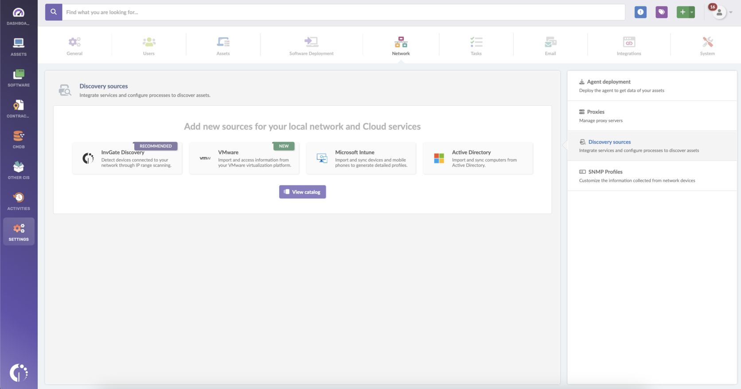Open SNMP Profiles in right panel
The image size is (741, 389).
pos(605,172)
